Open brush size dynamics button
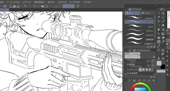 click(x=152, y=61)
